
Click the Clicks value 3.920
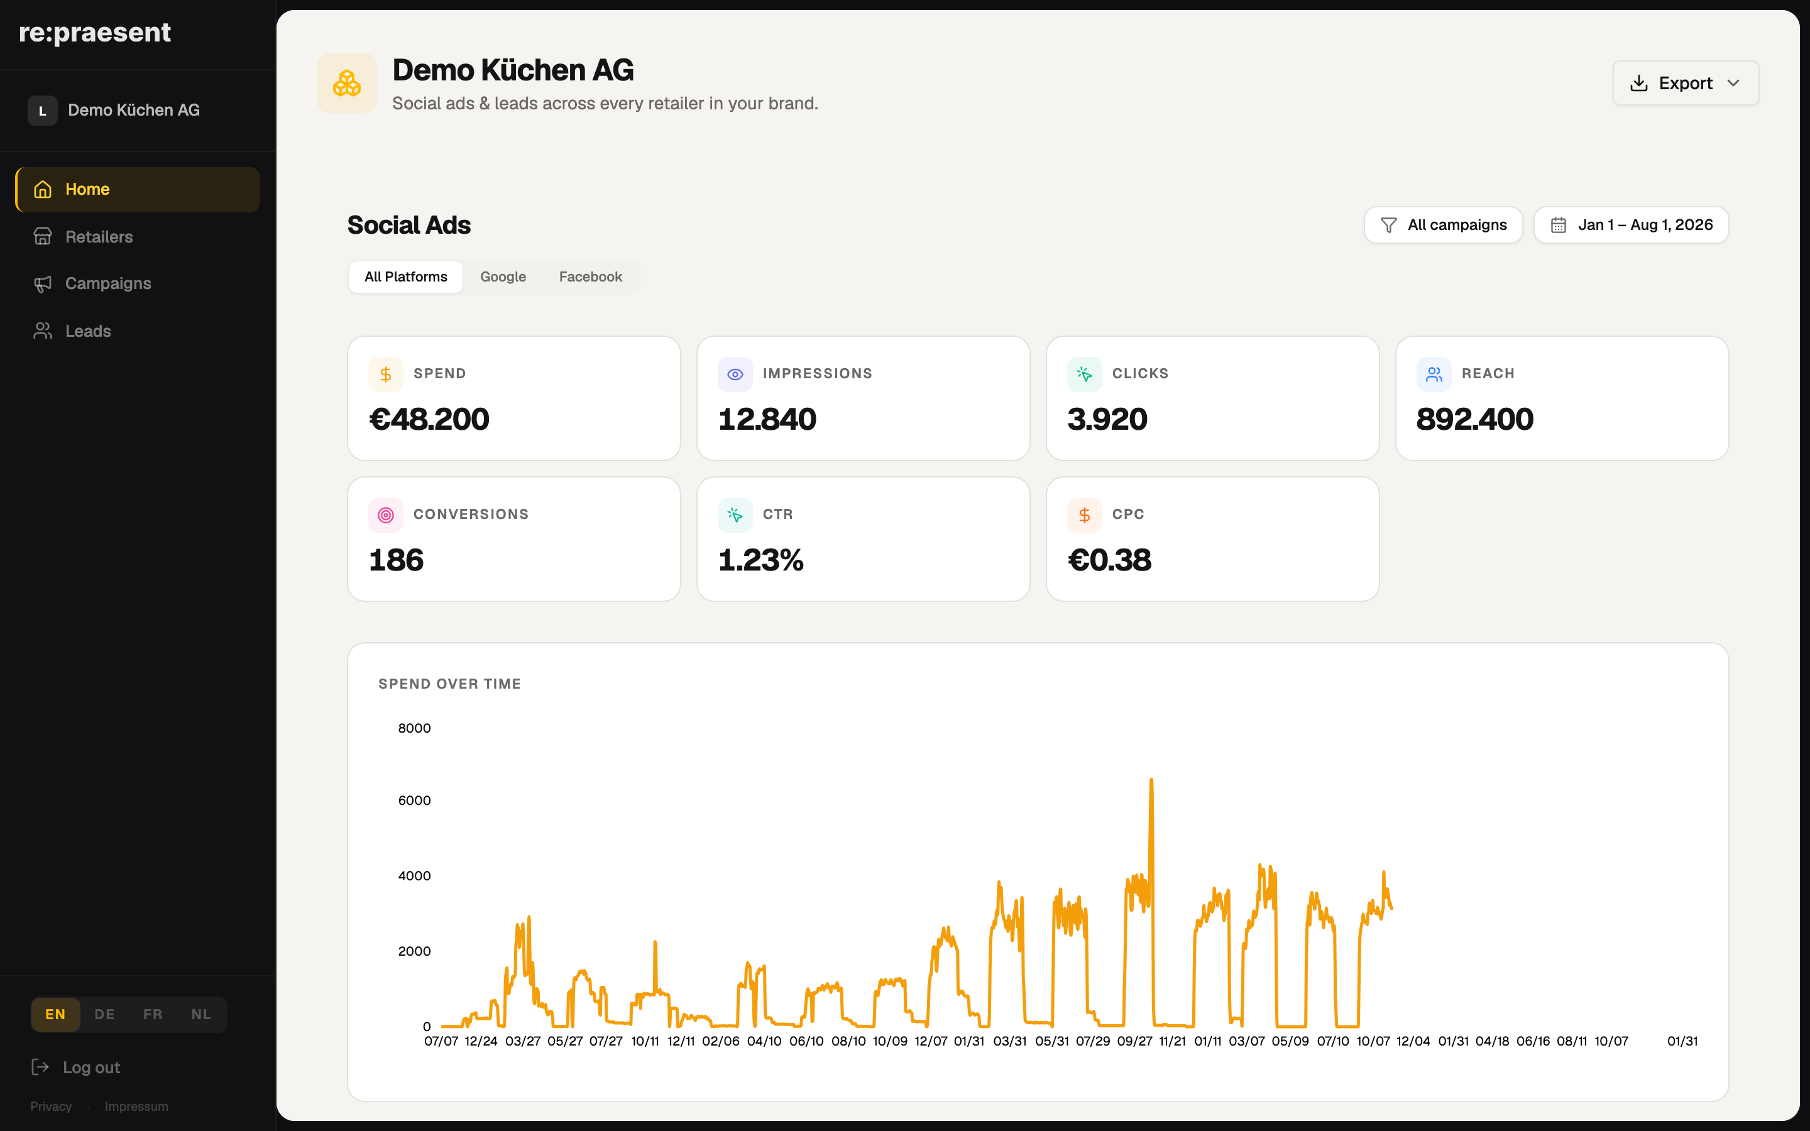click(1107, 419)
